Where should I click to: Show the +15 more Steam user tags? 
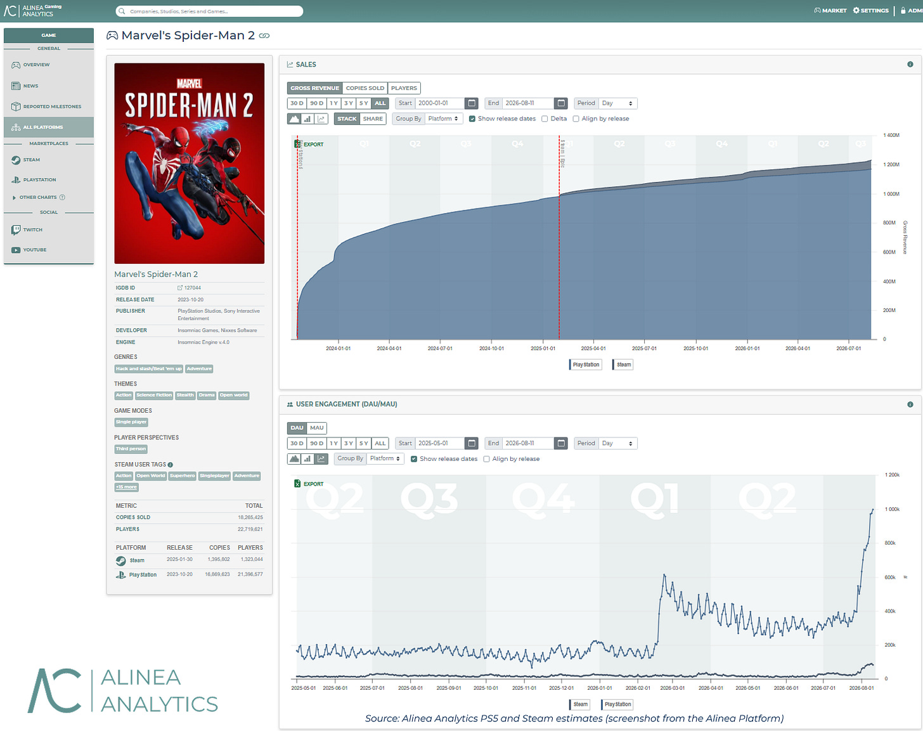tap(126, 487)
